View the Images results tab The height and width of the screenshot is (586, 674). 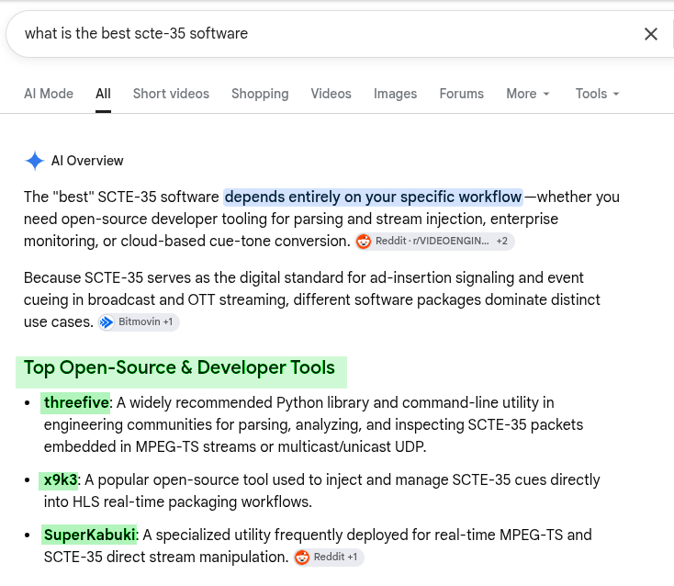tap(395, 94)
